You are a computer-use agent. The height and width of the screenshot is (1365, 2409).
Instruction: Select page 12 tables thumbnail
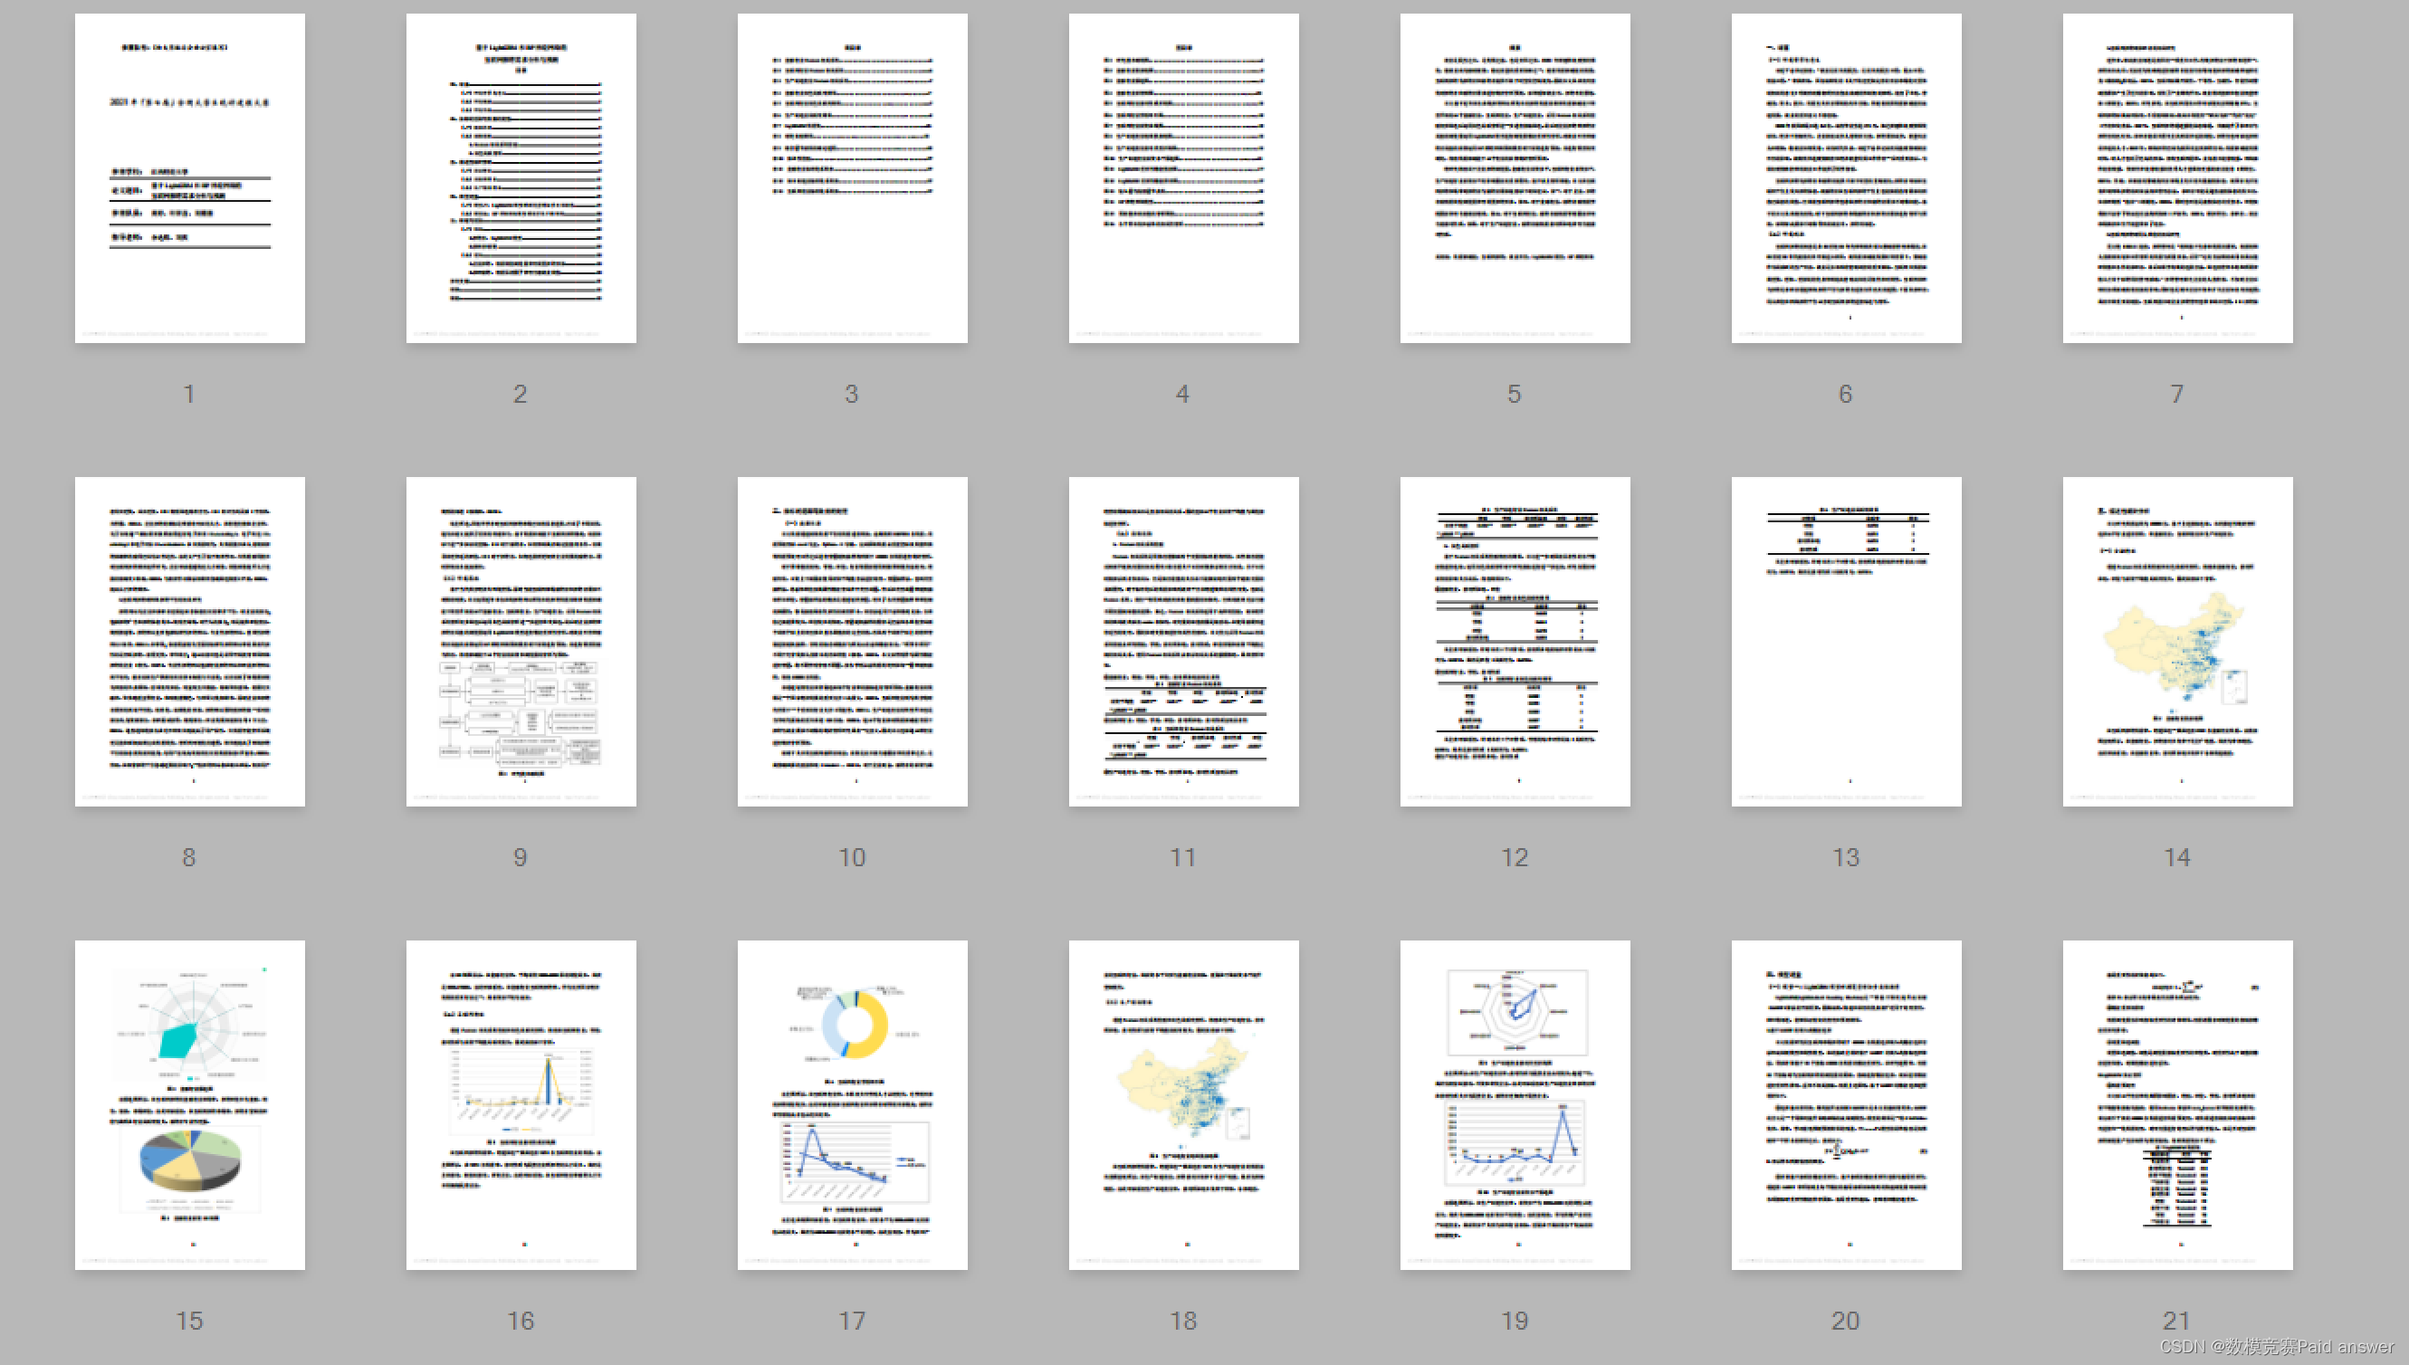[1515, 641]
